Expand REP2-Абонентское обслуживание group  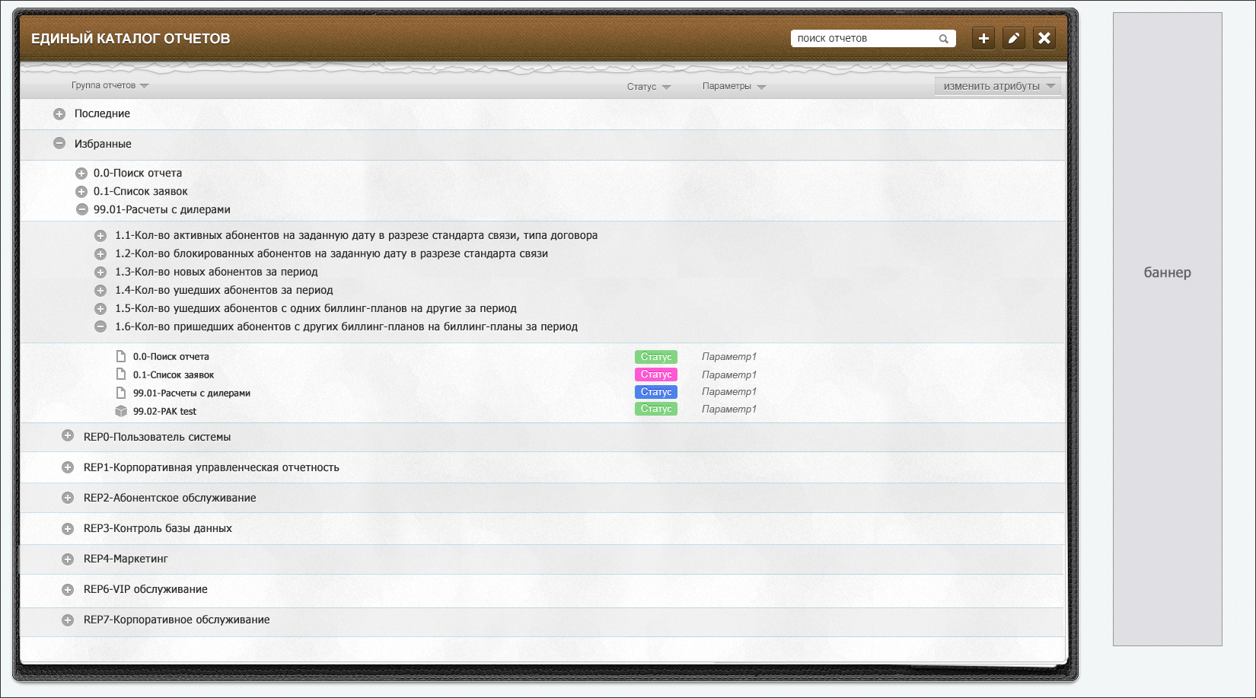click(x=68, y=498)
